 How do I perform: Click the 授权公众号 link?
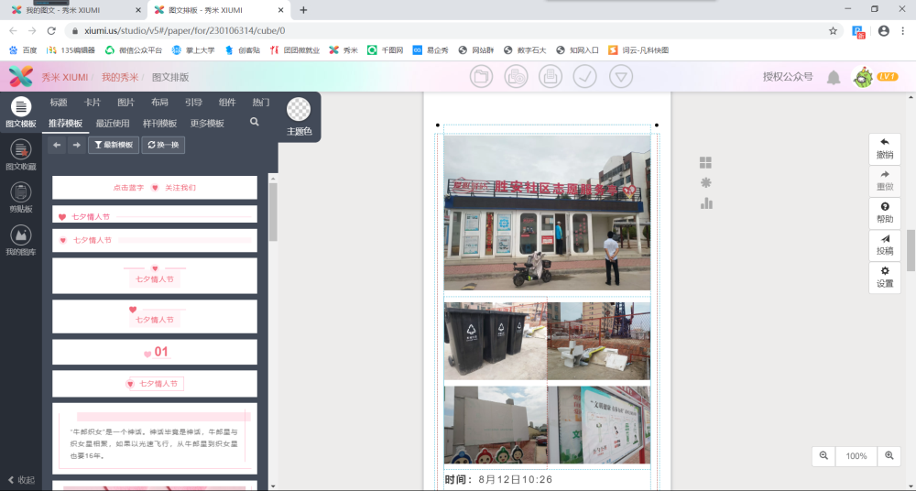pos(788,77)
